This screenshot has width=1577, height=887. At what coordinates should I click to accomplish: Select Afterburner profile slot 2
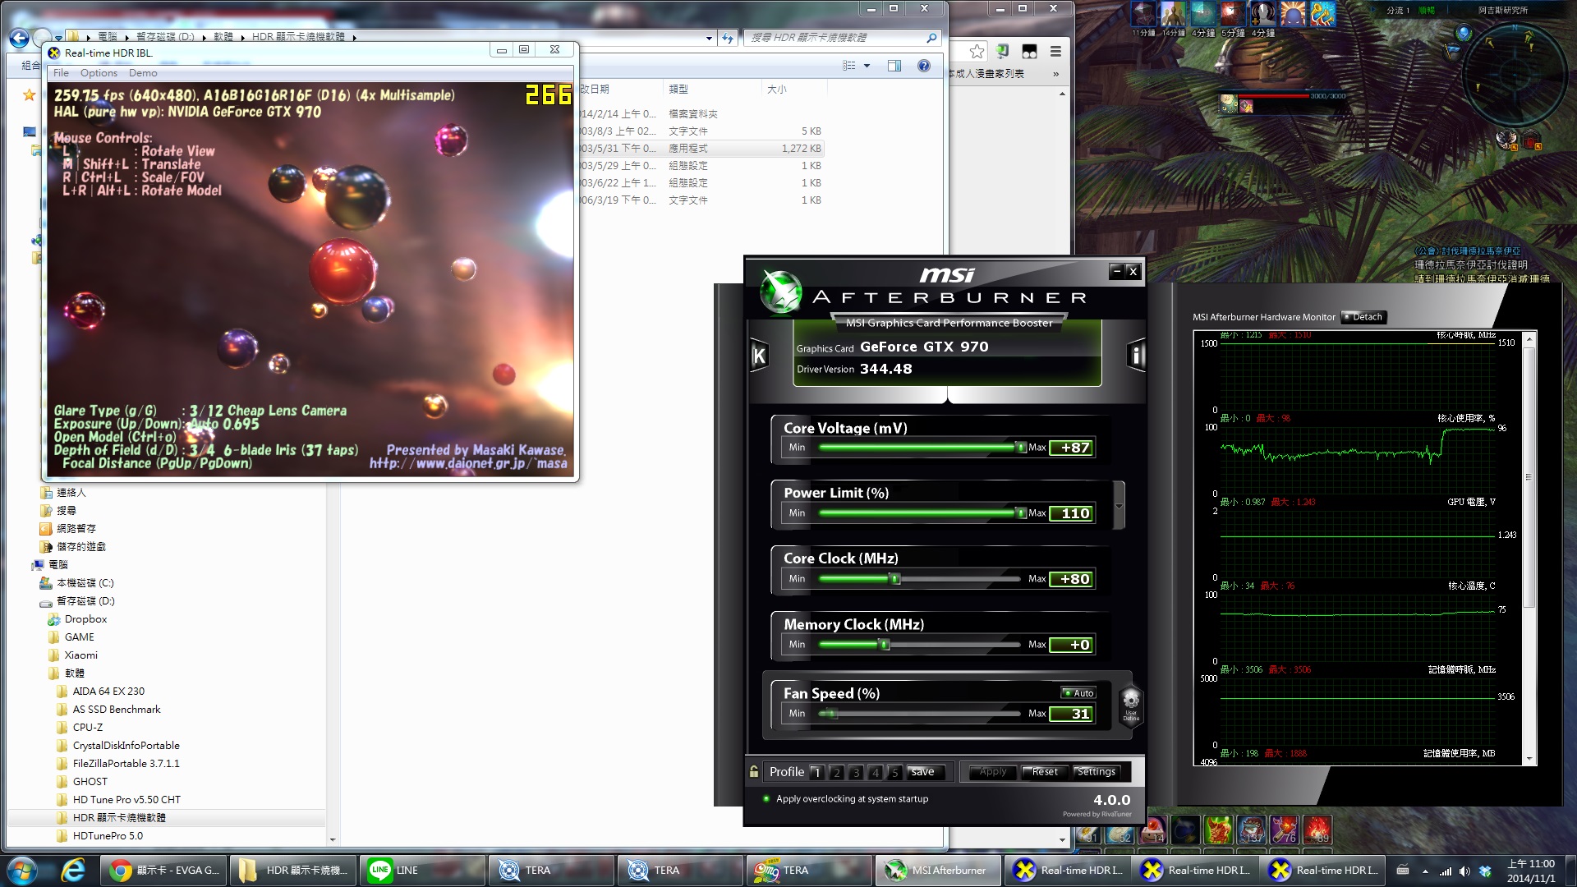(836, 773)
